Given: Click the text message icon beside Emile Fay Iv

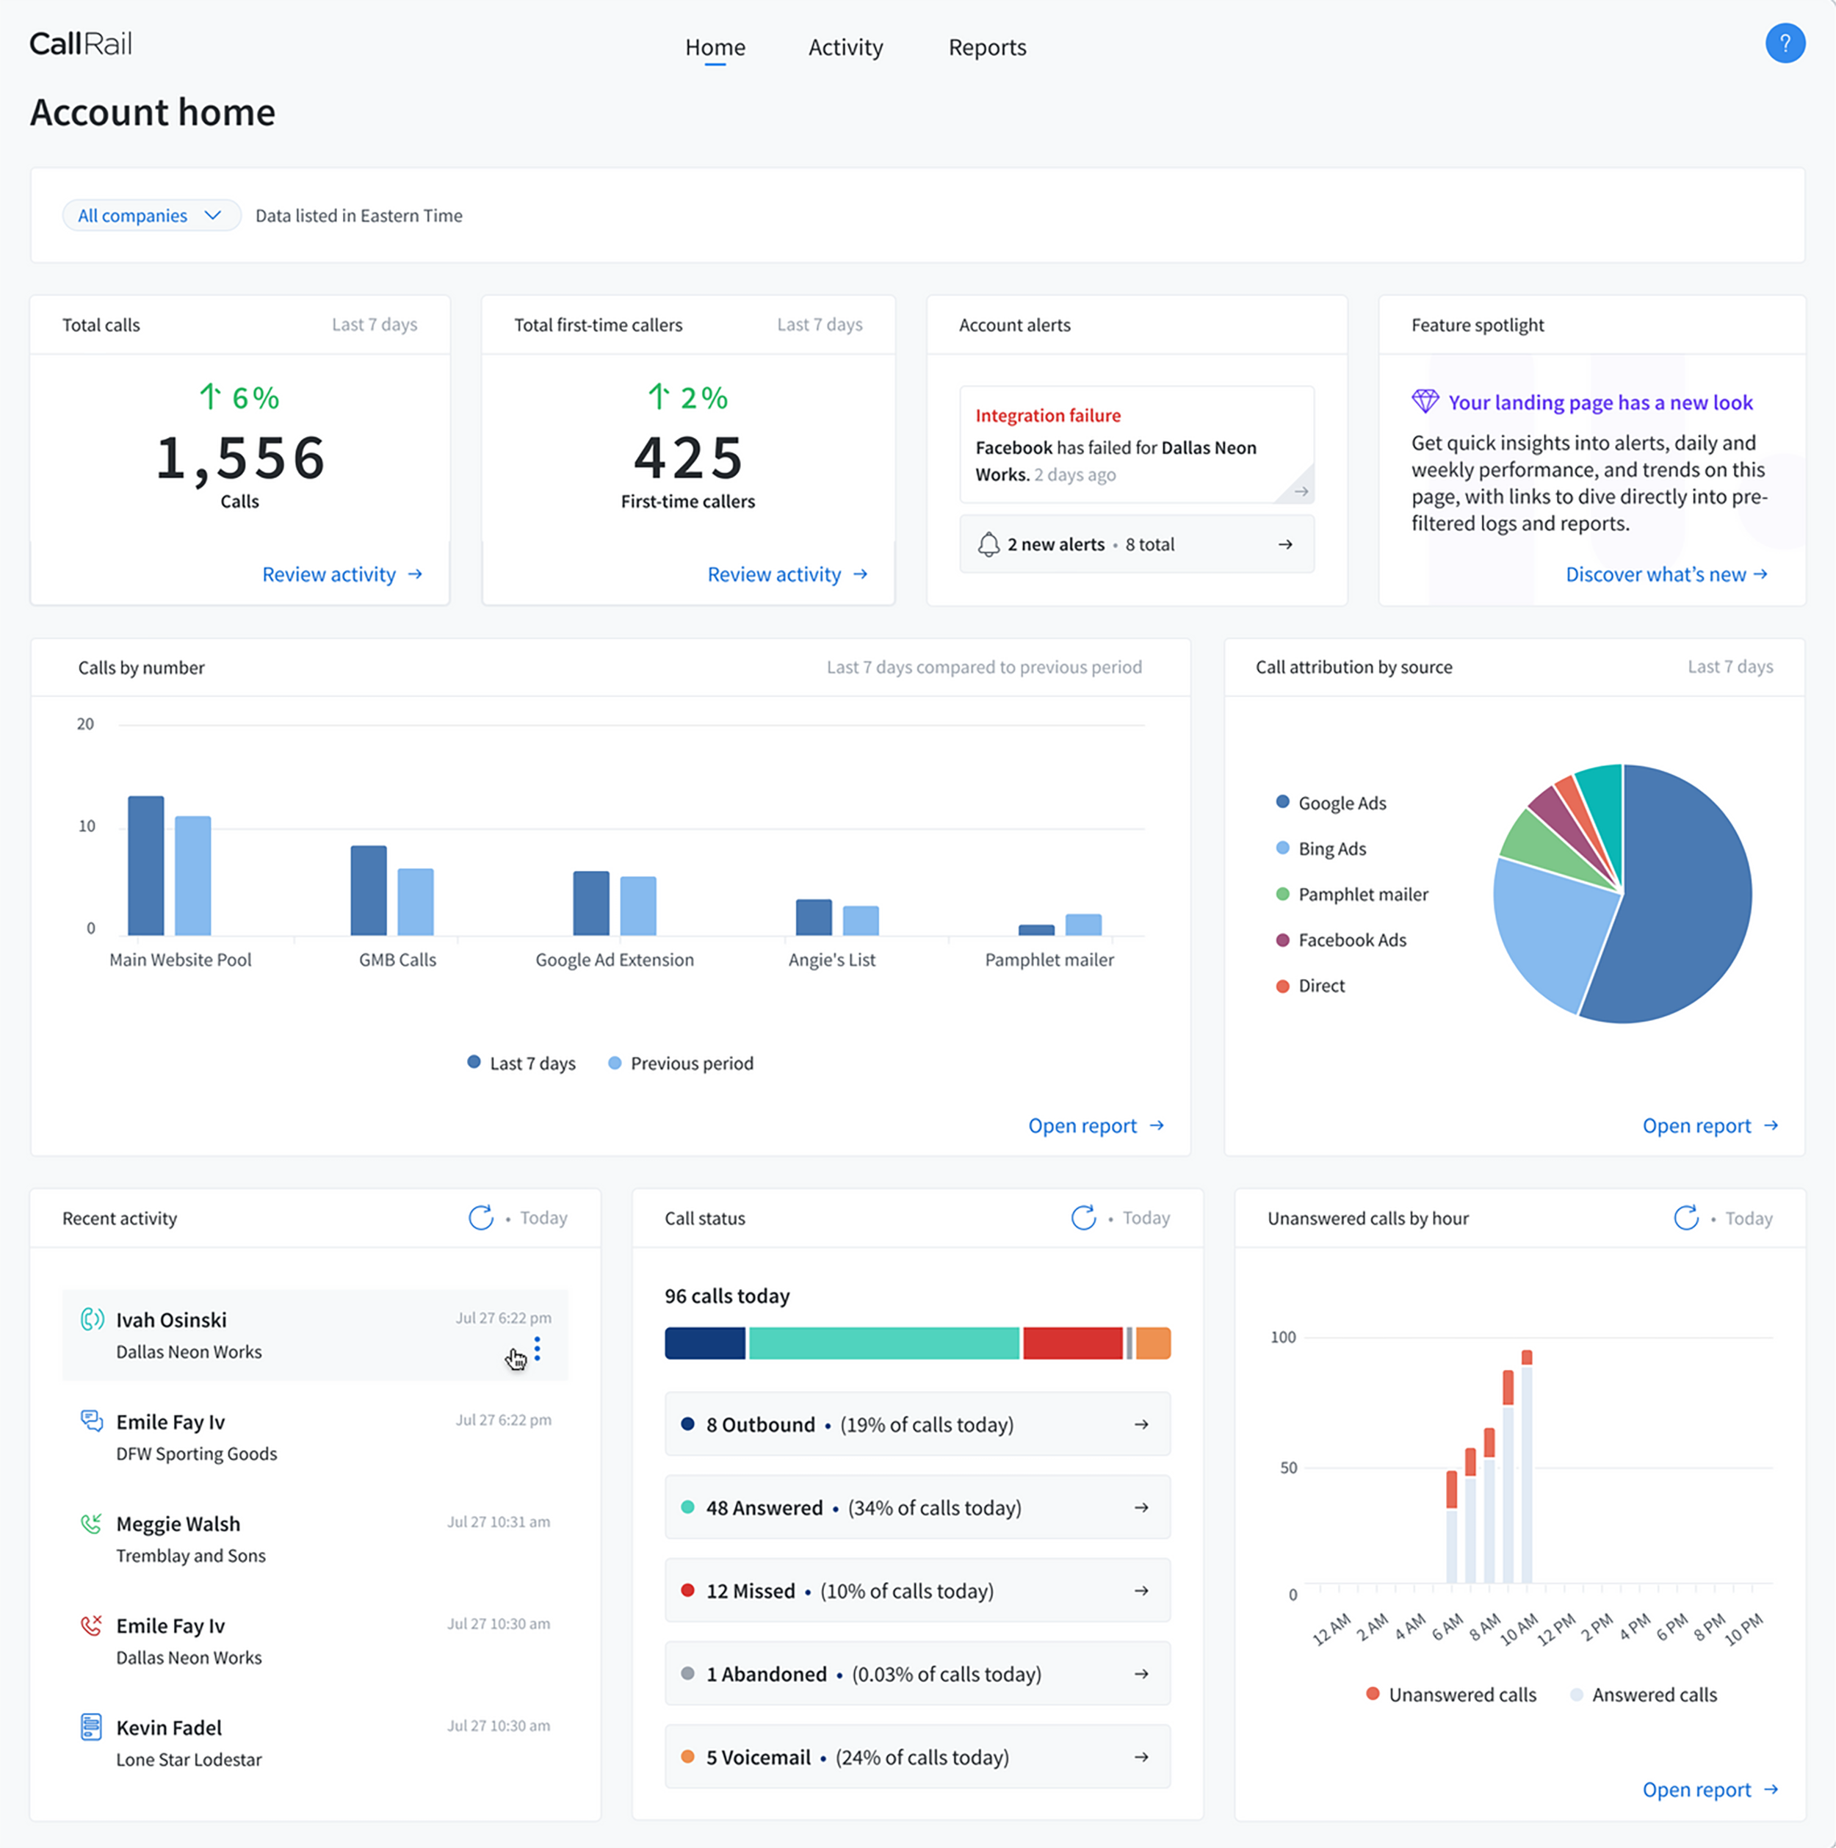Looking at the screenshot, I should pos(92,1421).
